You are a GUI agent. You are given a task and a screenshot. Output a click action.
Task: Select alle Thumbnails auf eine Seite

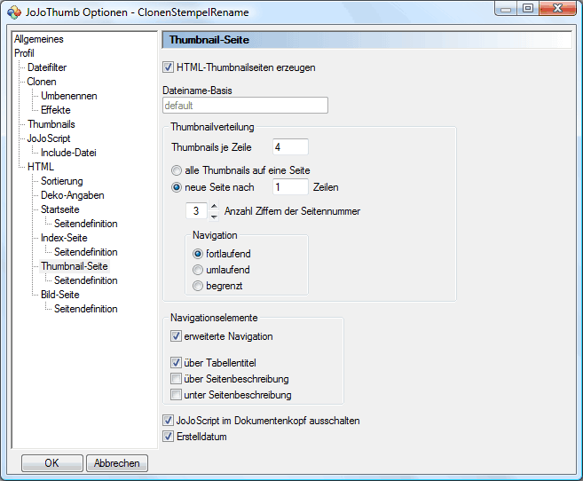pyautogui.click(x=177, y=170)
